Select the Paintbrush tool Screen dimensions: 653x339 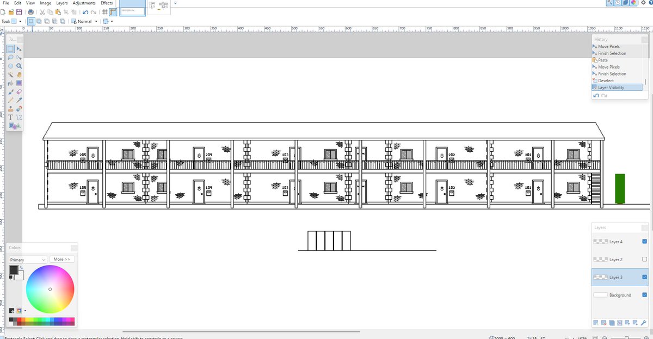point(11,92)
